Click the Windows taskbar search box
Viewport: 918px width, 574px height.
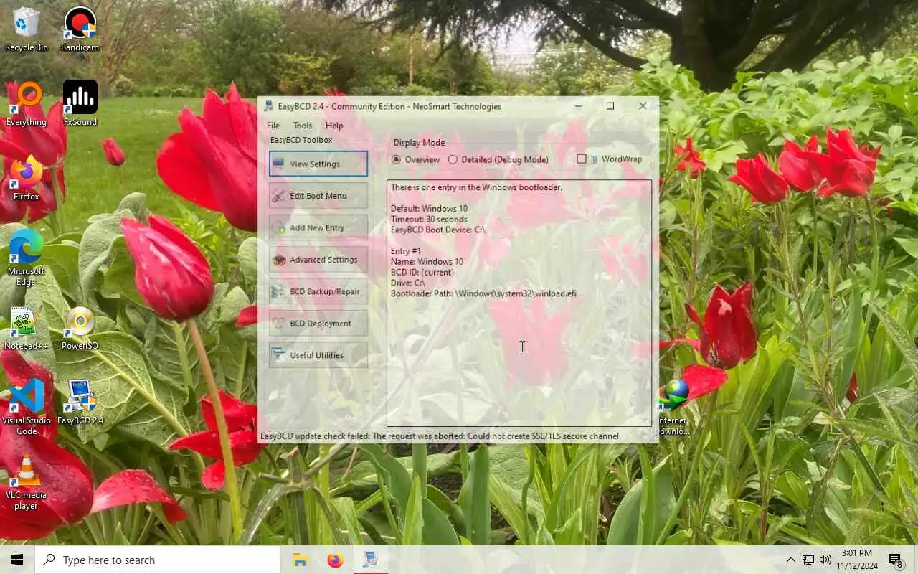coord(158,560)
